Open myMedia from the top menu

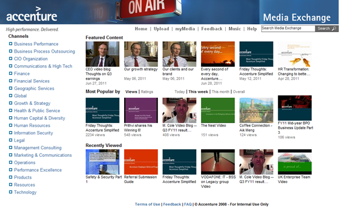tap(185, 29)
